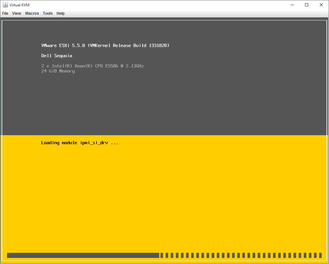
Task: Click the Dell Sequoia text
Action: 57,56
